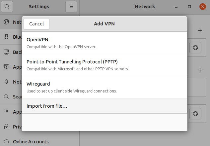Open the Settings search icon

pyautogui.click(x=7, y=7)
